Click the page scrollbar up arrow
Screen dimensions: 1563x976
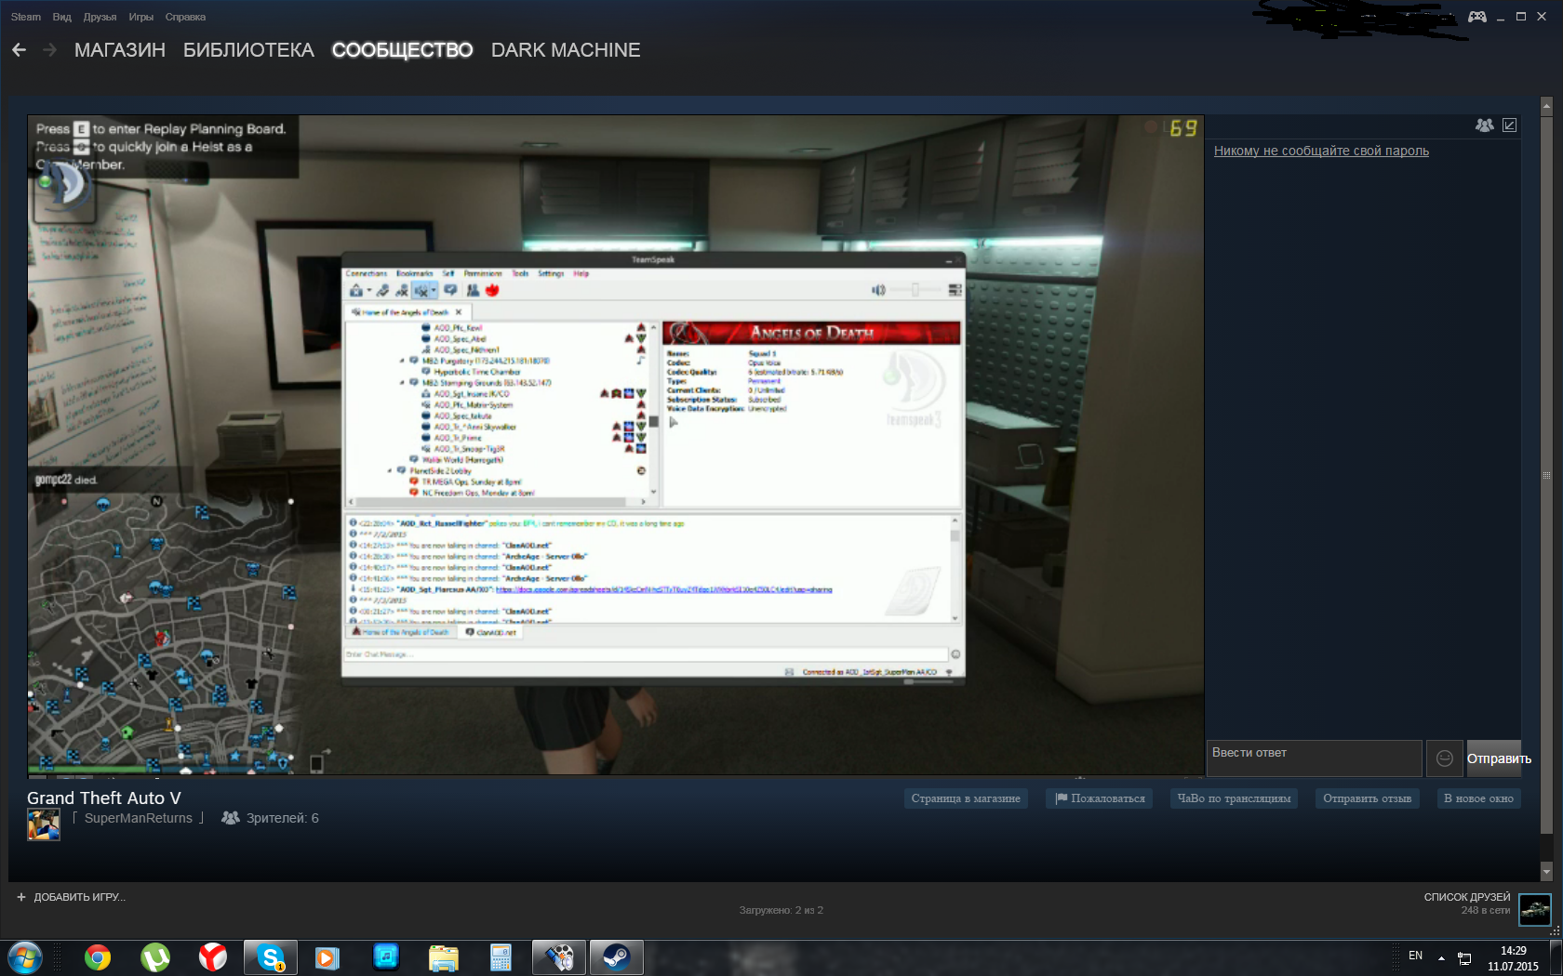point(1546,105)
